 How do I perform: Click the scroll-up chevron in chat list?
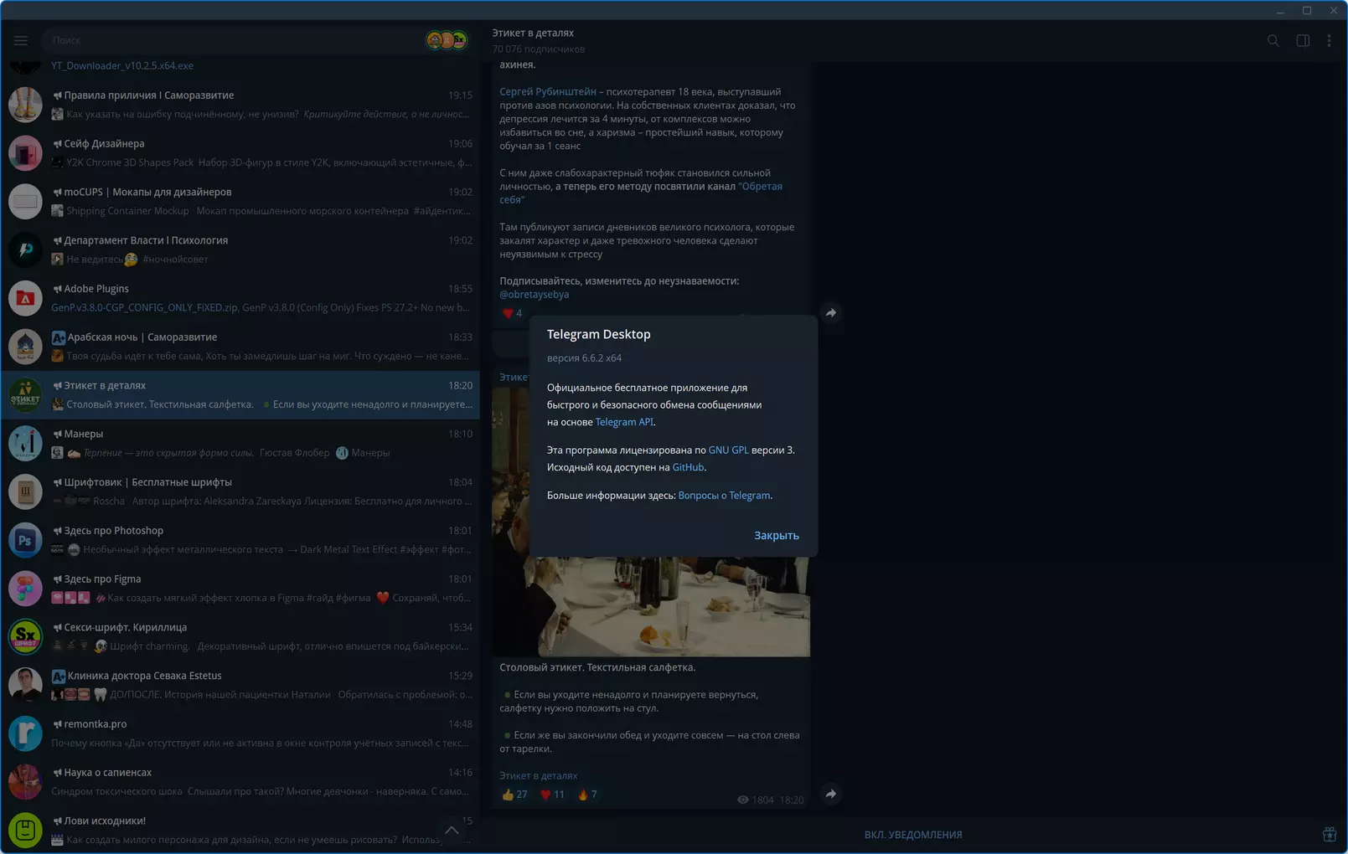(452, 830)
